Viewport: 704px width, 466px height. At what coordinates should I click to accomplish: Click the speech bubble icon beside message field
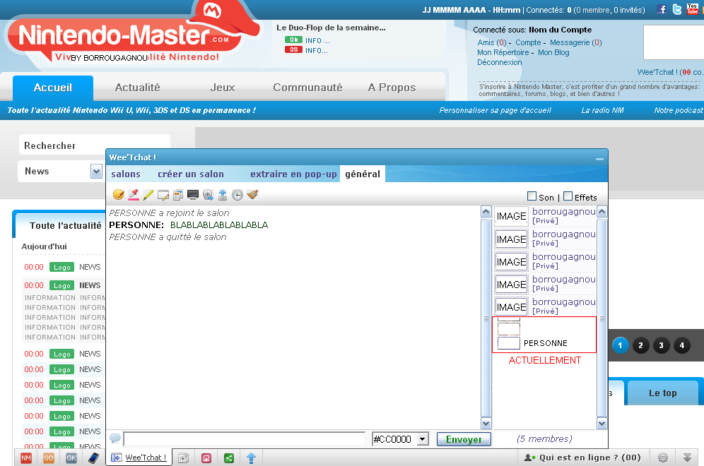[115, 438]
